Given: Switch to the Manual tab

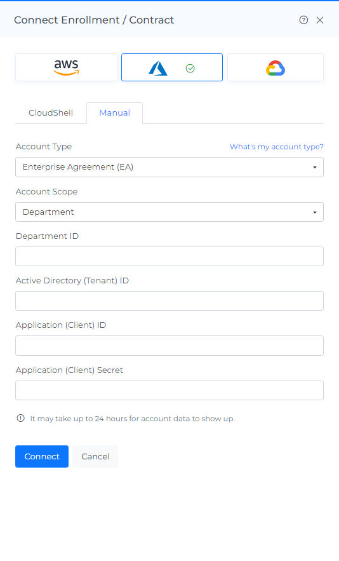Looking at the screenshot, I should pyautogui.click(x=114, y=112).
